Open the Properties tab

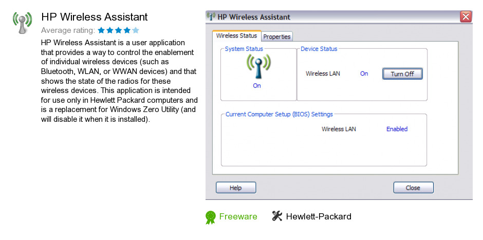pyautogui.click(x=277, y=36)
